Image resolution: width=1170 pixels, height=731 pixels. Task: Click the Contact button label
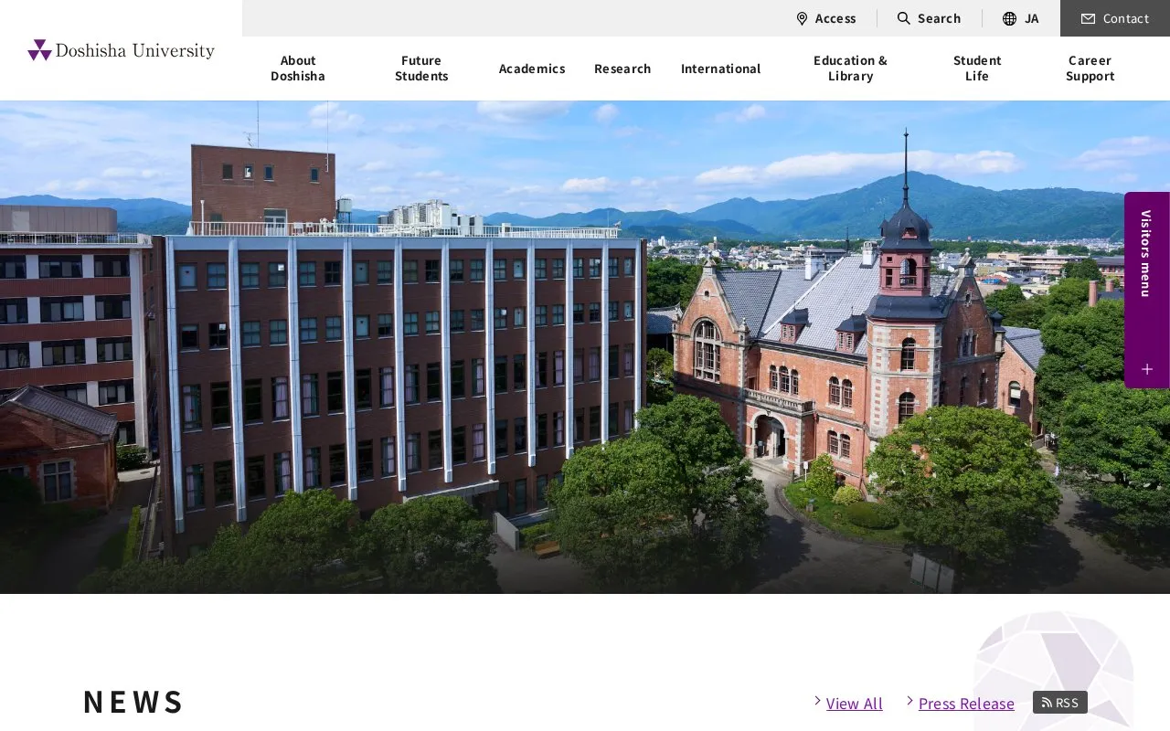coord(1125,18)
